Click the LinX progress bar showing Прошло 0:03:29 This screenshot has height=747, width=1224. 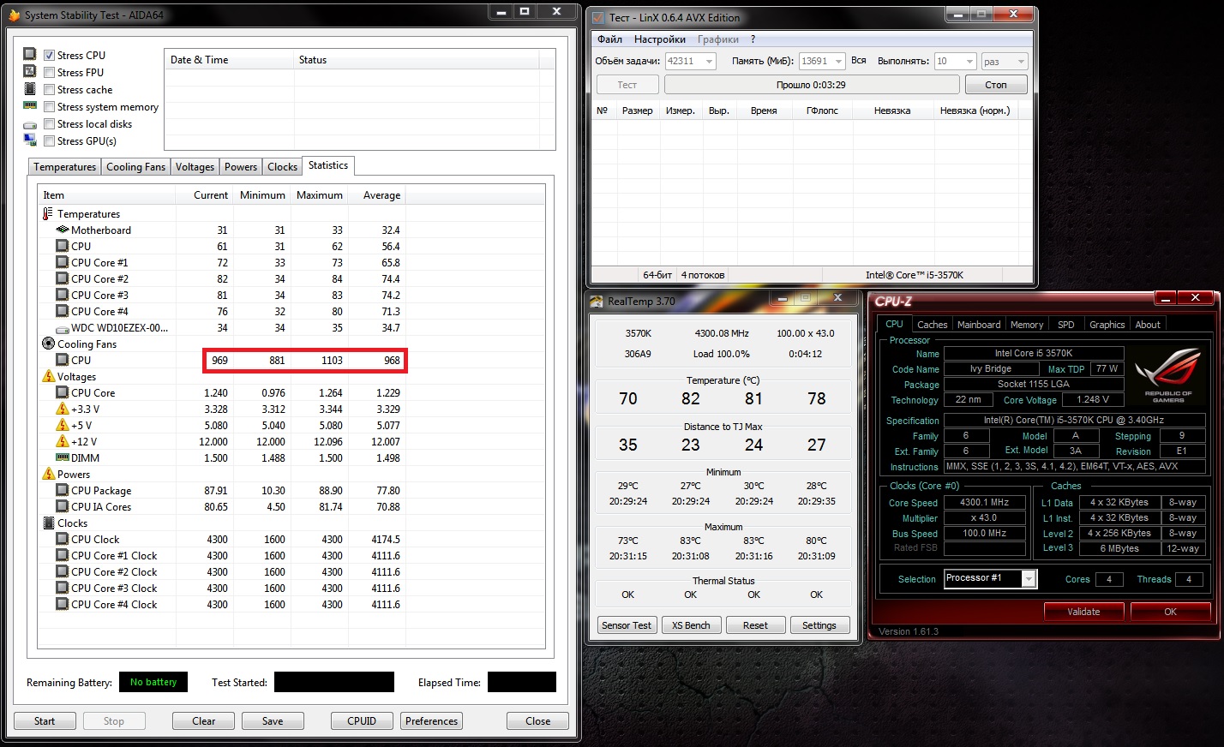tap(811, 85)
